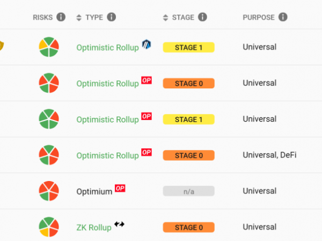Viewport: 322px width, 241px height.
Task: Click the Arbitrum logo beside Optimistic Rollup
Action: pyautogui.click(x=147, y=44)
